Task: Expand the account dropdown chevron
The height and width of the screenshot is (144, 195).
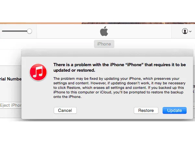Action: [190, 31]
